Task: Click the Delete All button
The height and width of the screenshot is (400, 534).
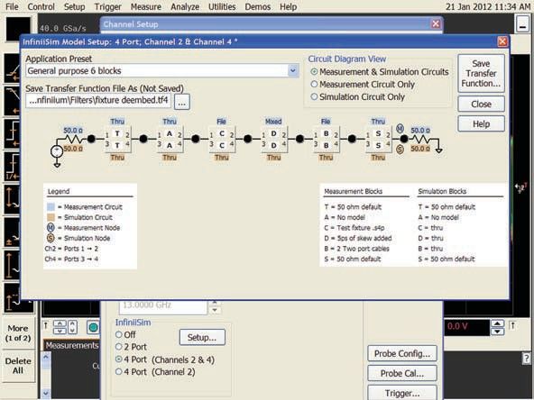Action: point(18,366)
